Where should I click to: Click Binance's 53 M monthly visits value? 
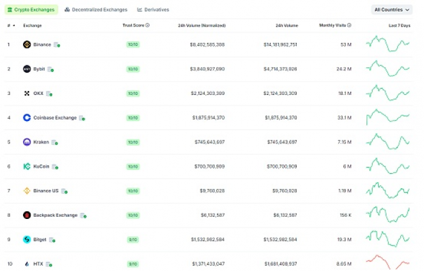coord(346,45)
